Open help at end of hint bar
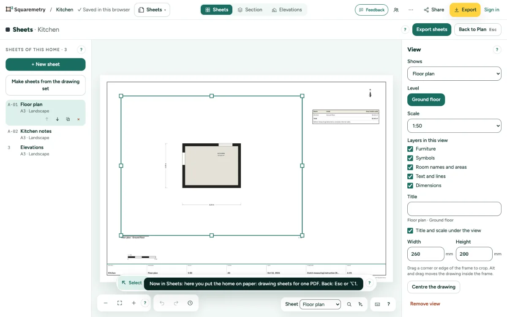This screenshot has height=317, width=507. (369, 283)
